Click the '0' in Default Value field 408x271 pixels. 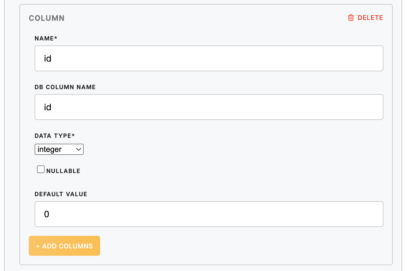(x=47, y=214)
